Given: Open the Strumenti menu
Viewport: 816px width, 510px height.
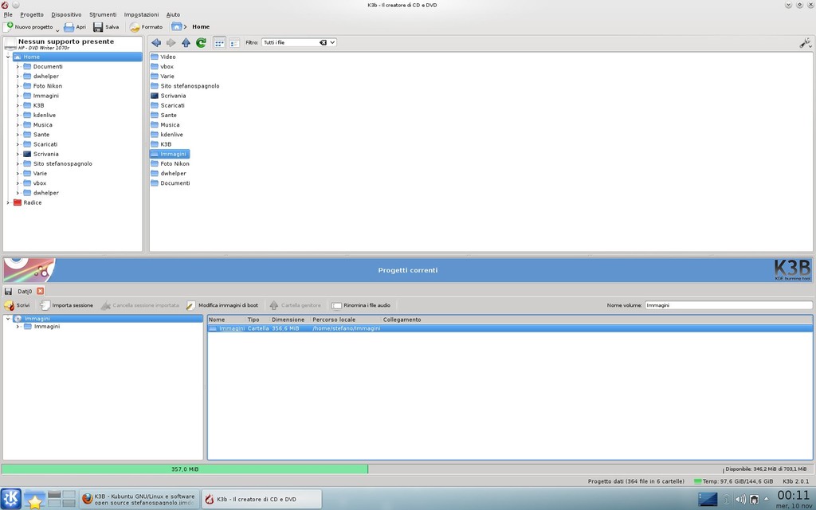Looking at the screenshot, I should 104,14.
